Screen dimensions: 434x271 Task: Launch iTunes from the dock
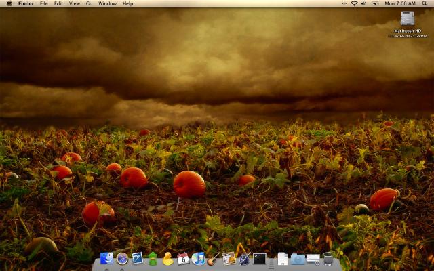click(199, 258)
